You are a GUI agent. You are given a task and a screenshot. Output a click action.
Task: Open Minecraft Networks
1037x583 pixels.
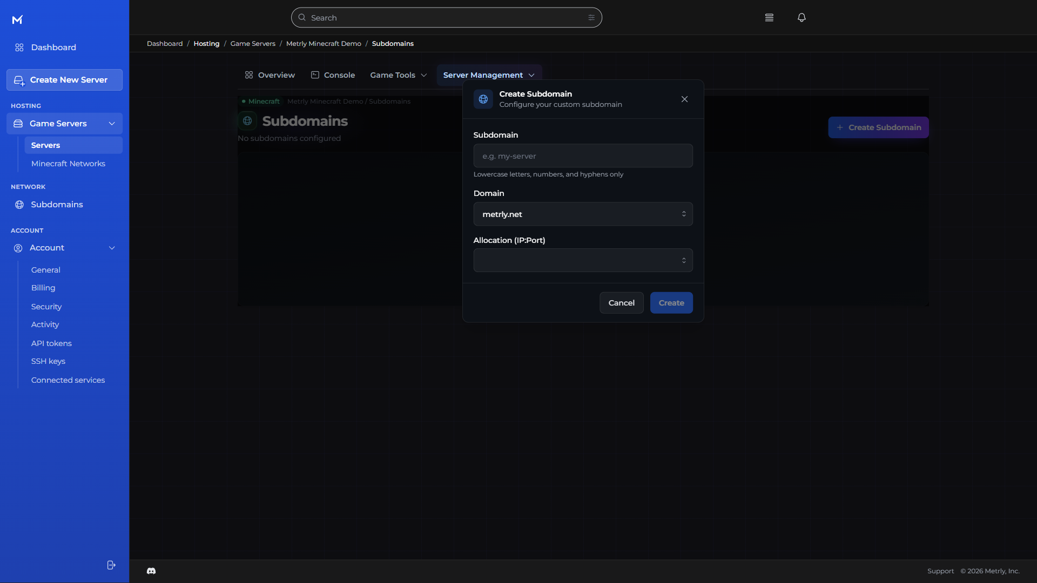[x=68, y=164]
